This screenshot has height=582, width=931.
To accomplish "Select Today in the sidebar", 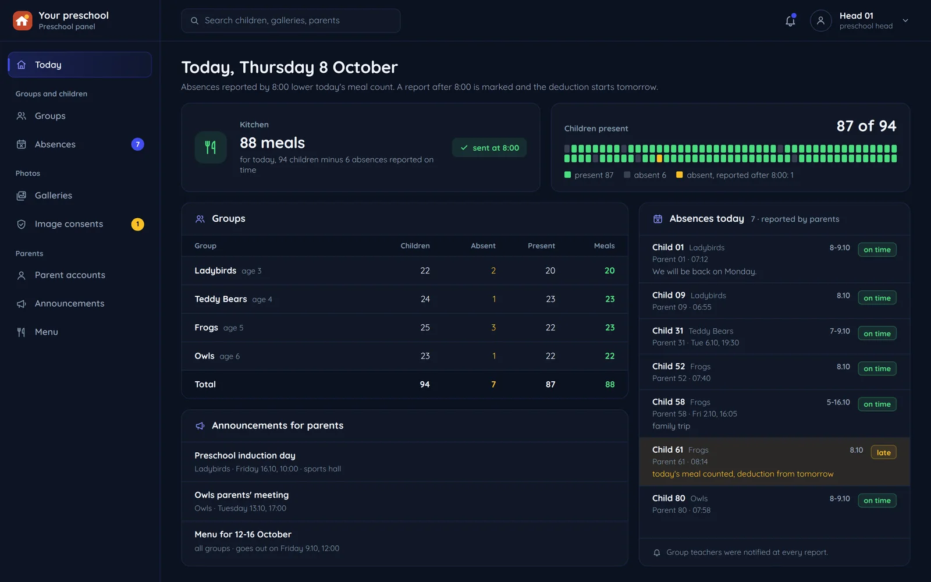I will (80, 65).
